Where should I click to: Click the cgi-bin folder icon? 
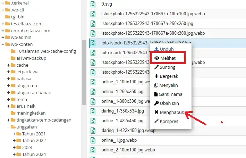(x=8, y=17)
